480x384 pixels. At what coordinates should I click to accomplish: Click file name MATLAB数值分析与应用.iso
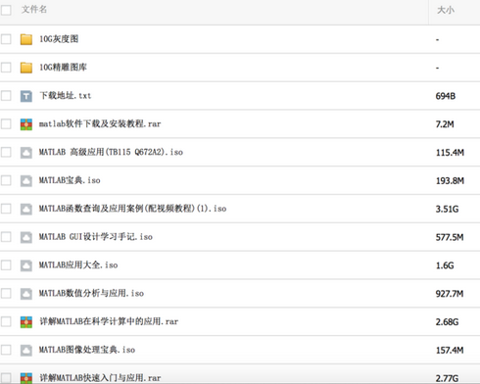pyautogui.click(x=91, y=293)
